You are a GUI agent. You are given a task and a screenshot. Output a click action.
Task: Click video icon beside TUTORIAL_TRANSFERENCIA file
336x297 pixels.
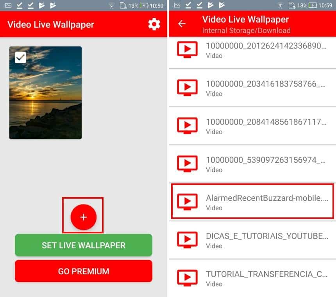(x=188, y=278)
